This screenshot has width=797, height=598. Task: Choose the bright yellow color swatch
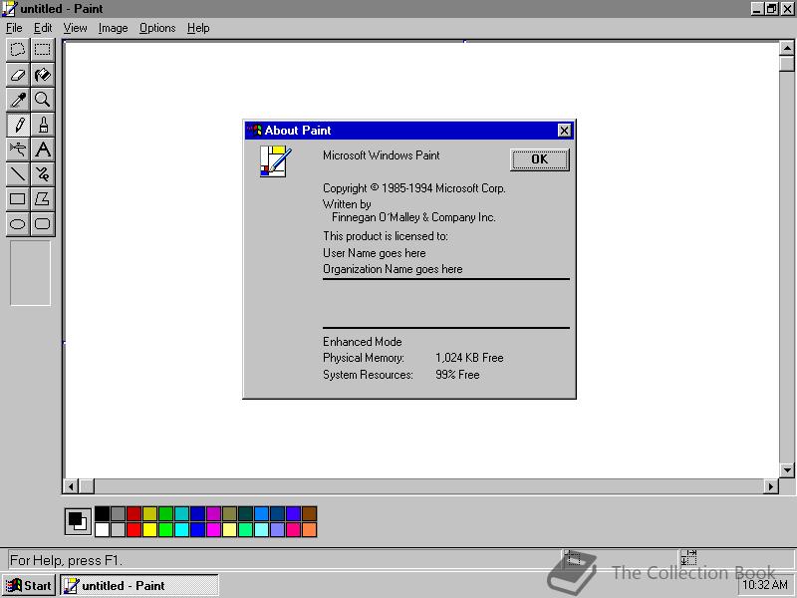click(x=149, y=530)
